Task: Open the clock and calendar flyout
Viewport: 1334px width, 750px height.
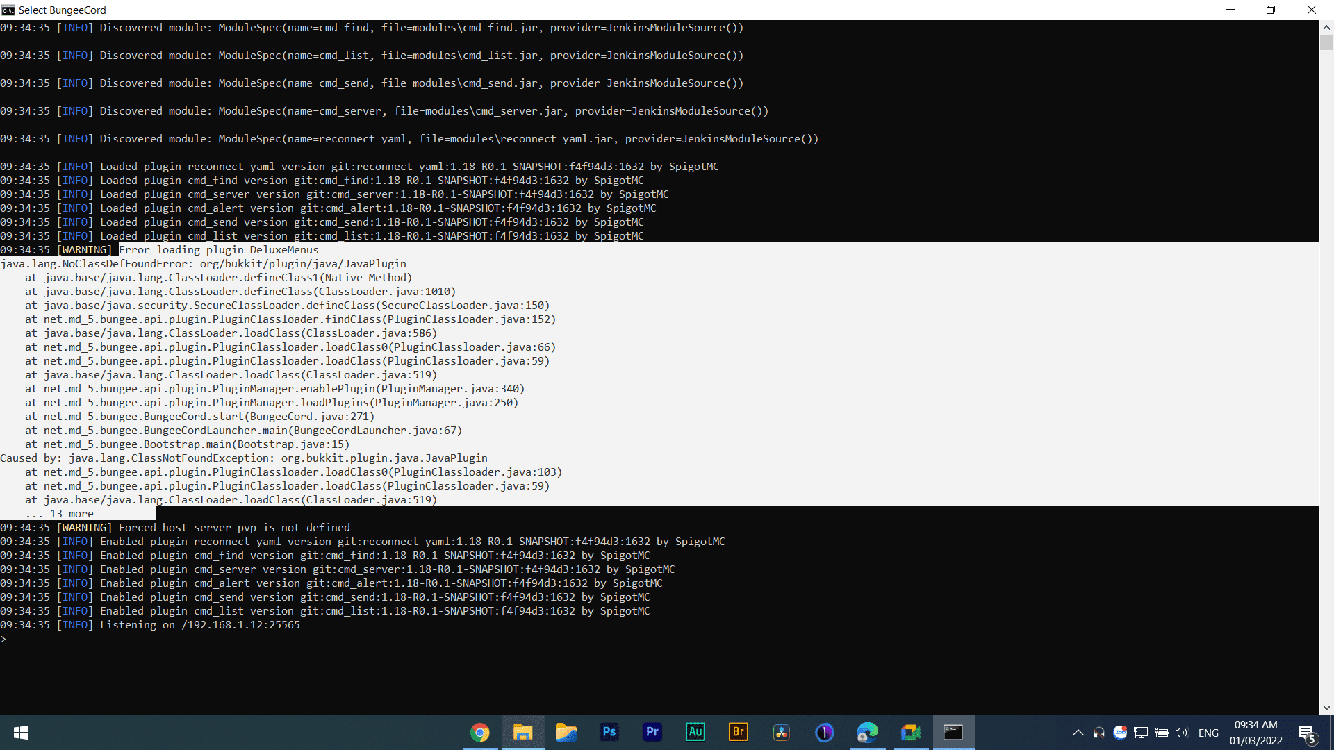Action: [1255, 733]
